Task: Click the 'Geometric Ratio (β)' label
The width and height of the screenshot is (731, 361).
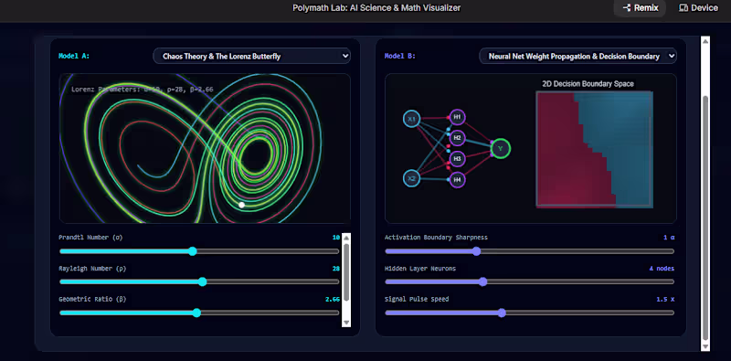Action: (x=92, y=299)
